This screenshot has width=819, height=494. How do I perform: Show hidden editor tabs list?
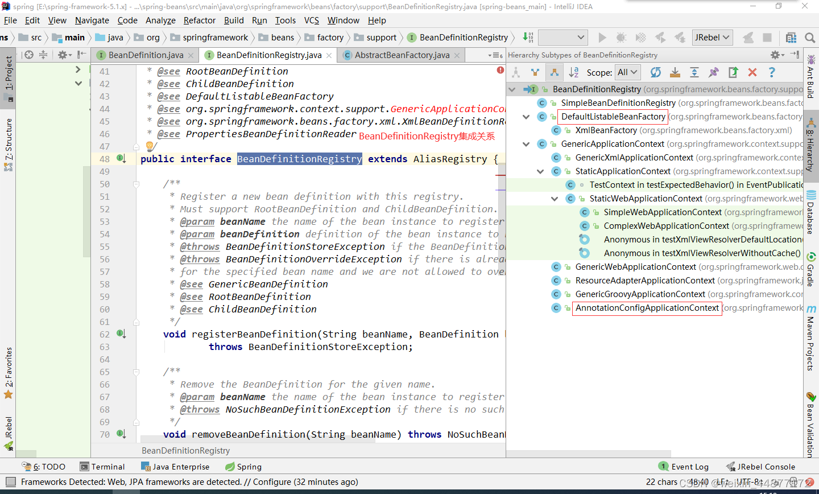pyautogui.click(x=495, y=55)
